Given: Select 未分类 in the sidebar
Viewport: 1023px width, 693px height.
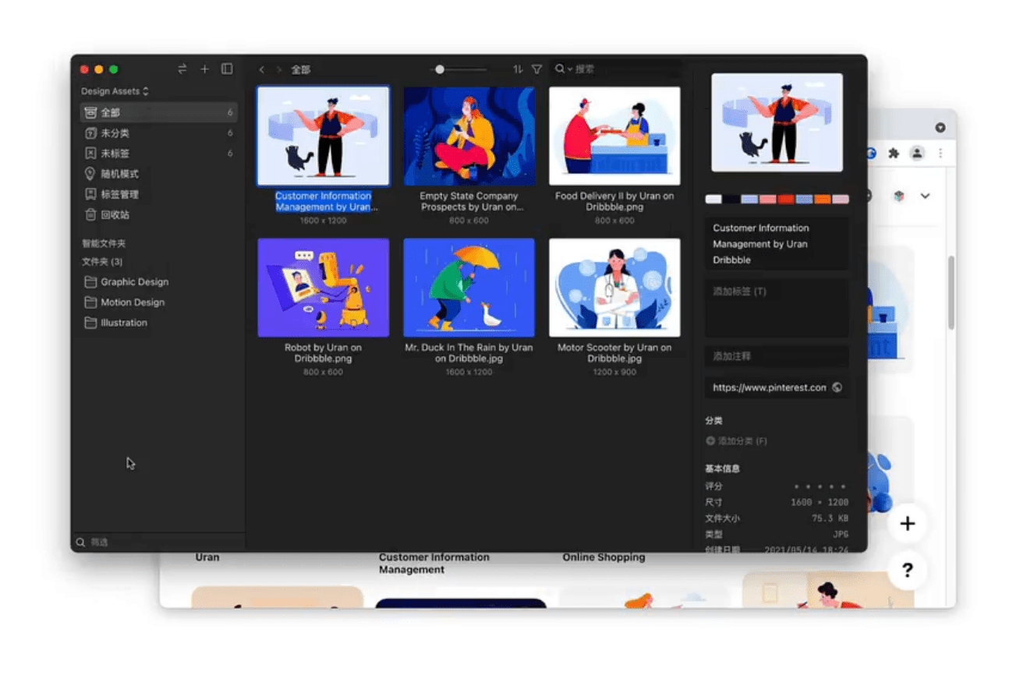Looking at the screenshot, I should pyautogui.click(x=115, y=133).
